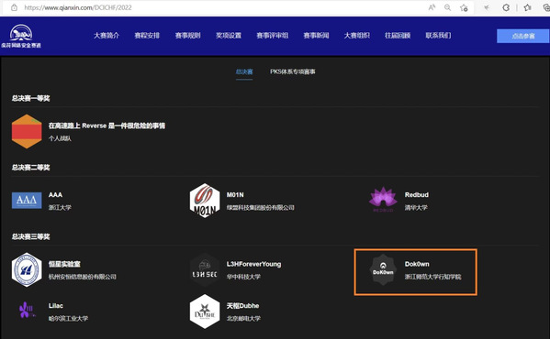Open the L3HForeverYoung team name link
The image size is (550, 339).
[253, 264]
